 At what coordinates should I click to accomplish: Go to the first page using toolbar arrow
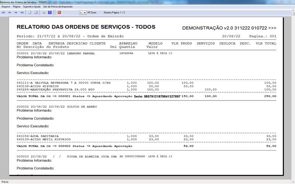[x=3, y=13]
